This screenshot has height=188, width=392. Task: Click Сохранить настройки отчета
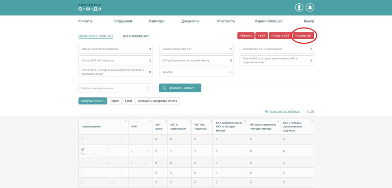pos(157,101)
